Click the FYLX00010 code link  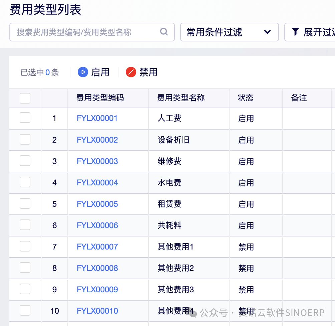point(97,311)
